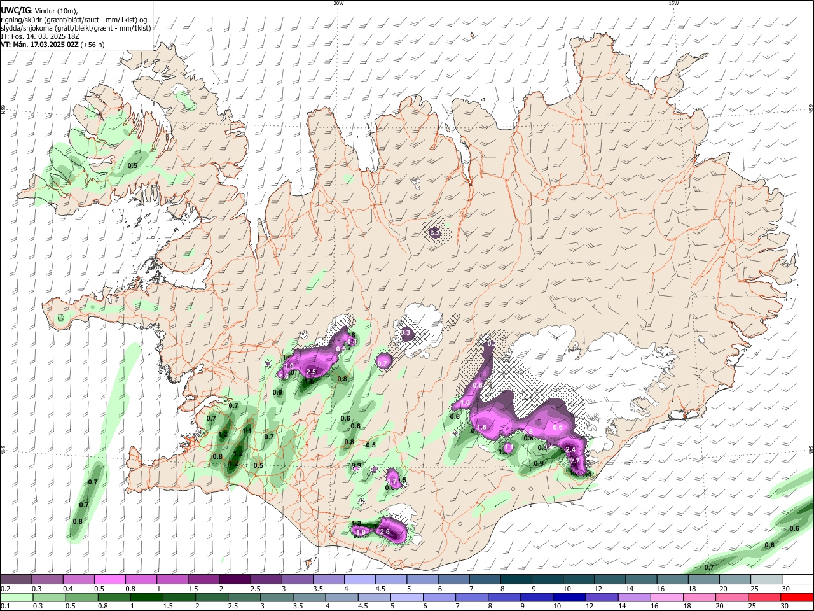Pick the light pink rain swatch at 16
814x611 pixels.
pos(667,597)
